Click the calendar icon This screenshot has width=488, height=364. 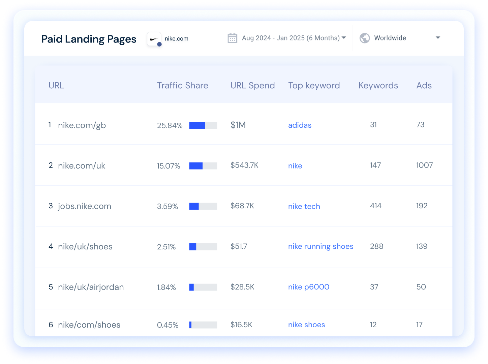233,38
